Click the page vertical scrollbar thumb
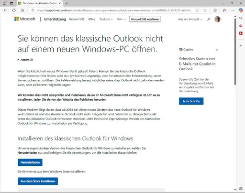This screenshot has height=193, width=245. tap(235, 52)
